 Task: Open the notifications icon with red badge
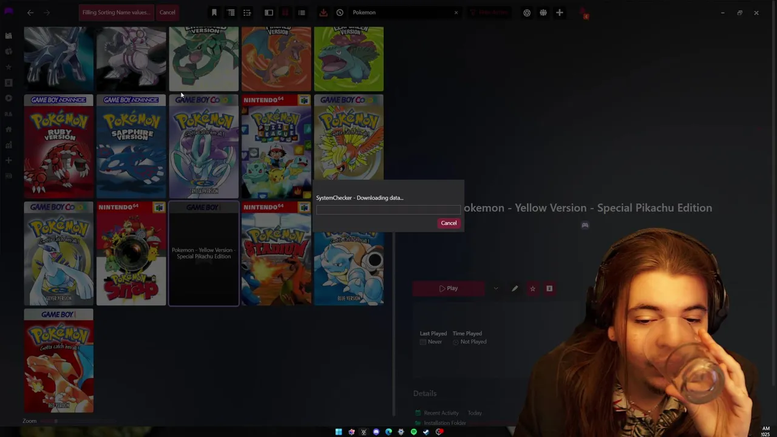[583, 13]
